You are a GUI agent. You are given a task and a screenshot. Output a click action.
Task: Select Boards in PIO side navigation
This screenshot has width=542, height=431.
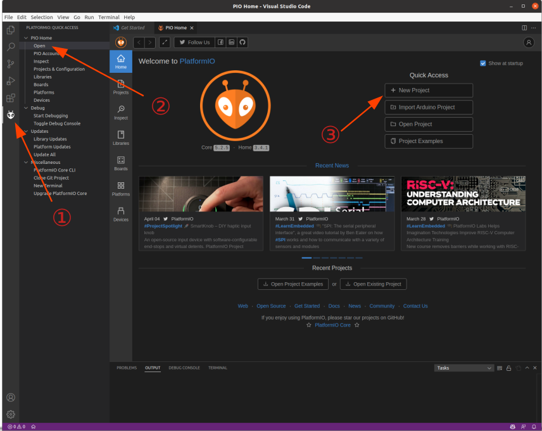pos(121,163)
